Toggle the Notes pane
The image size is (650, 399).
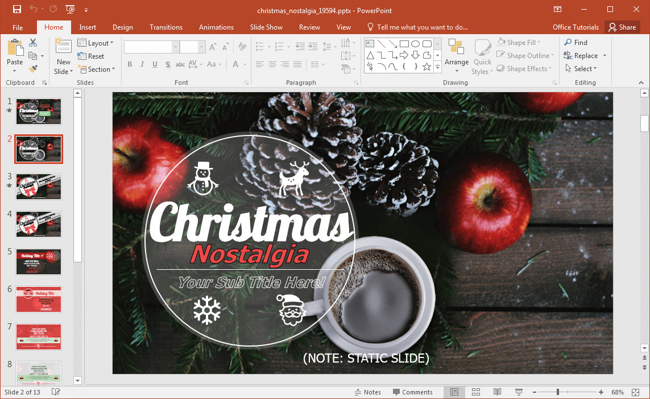point(367,392)
